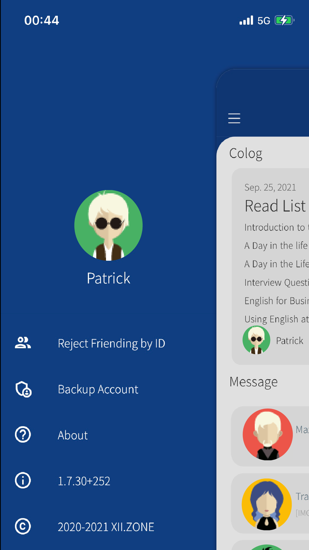
Task: Tap the hamburger menu icon
Action: [234, 118]
